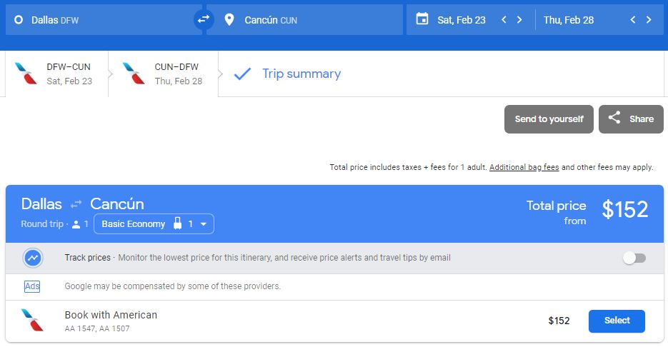Click the Track prices trend icon
This screenshot has width=668, height=347.
(32, 258)
